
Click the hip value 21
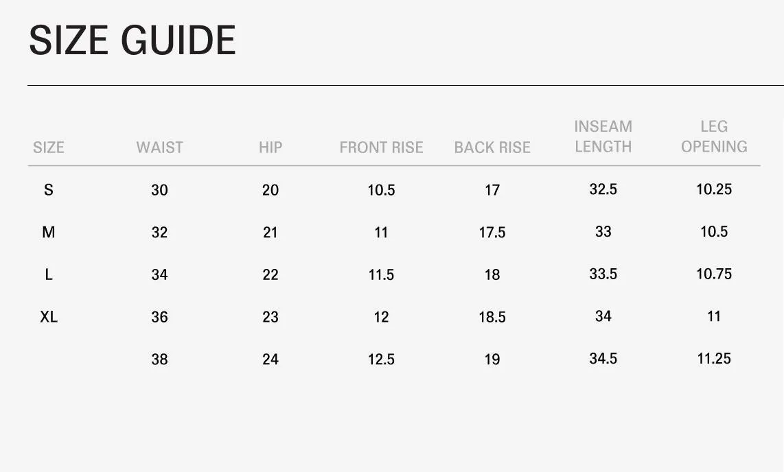[270, 233]
